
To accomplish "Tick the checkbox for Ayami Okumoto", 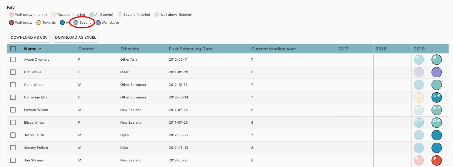I will 13,59.
